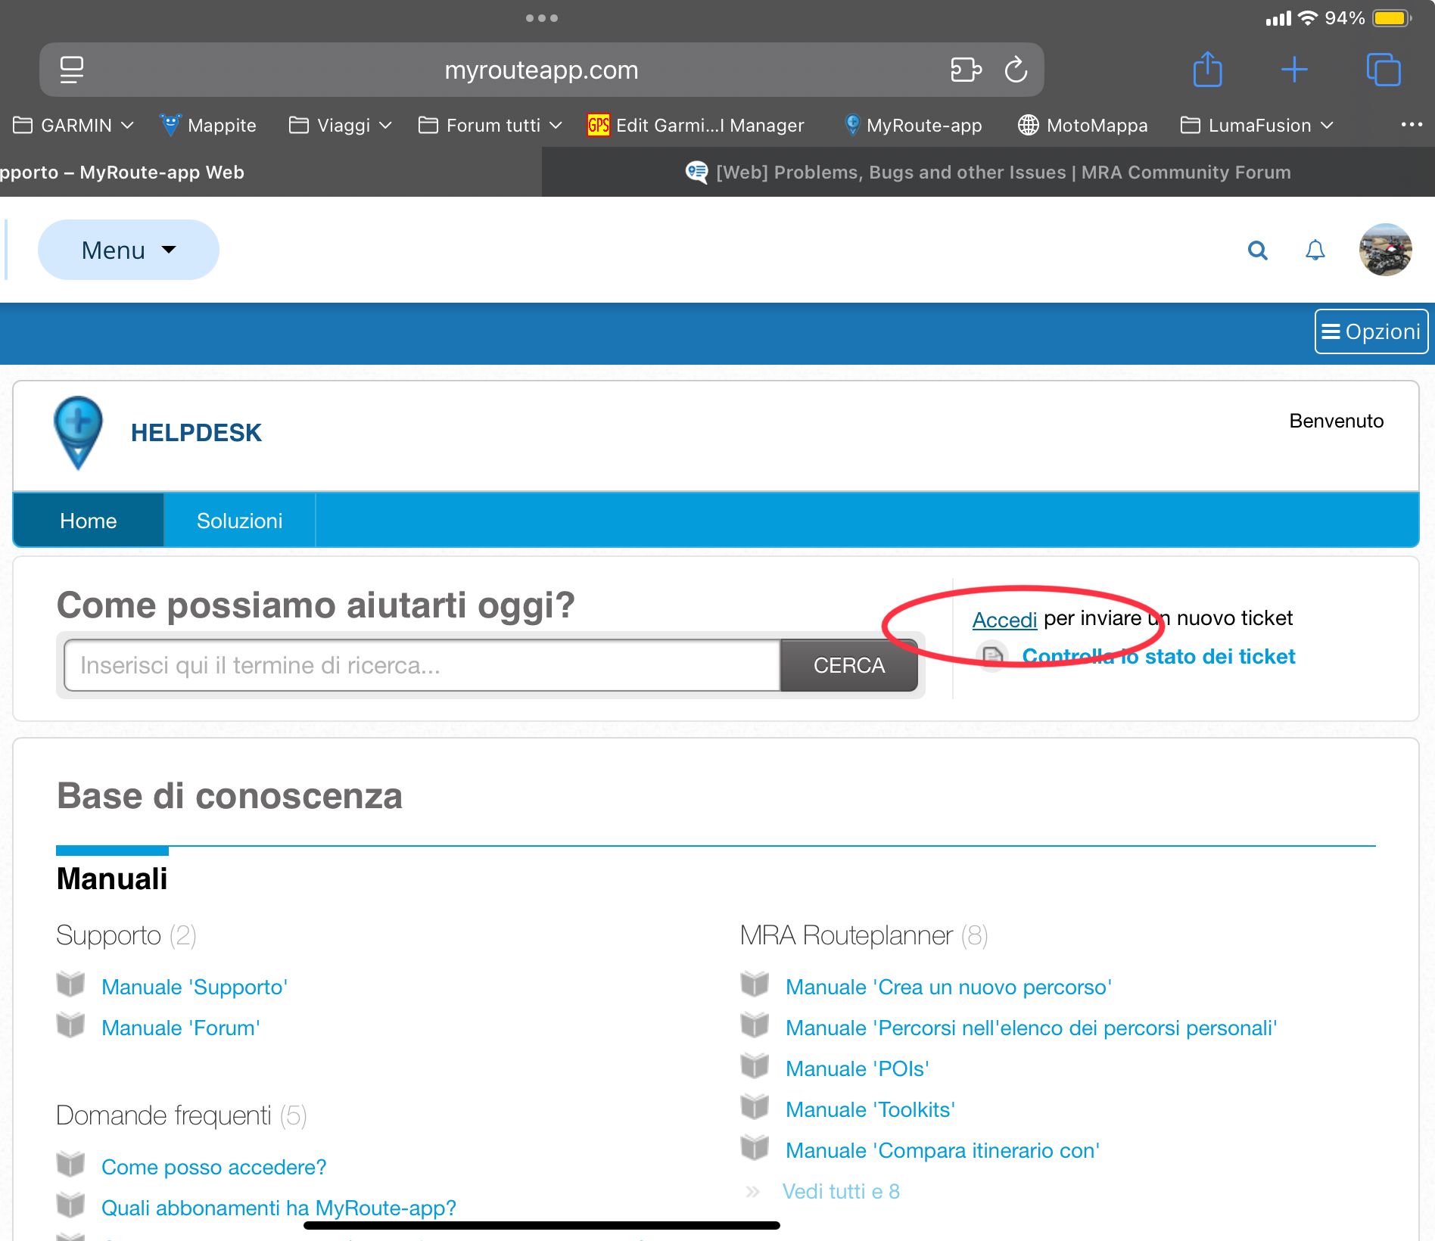Tap the Wi-Fi status icon
The image size is (1435, 1241).
click(x=1307, y=17)
